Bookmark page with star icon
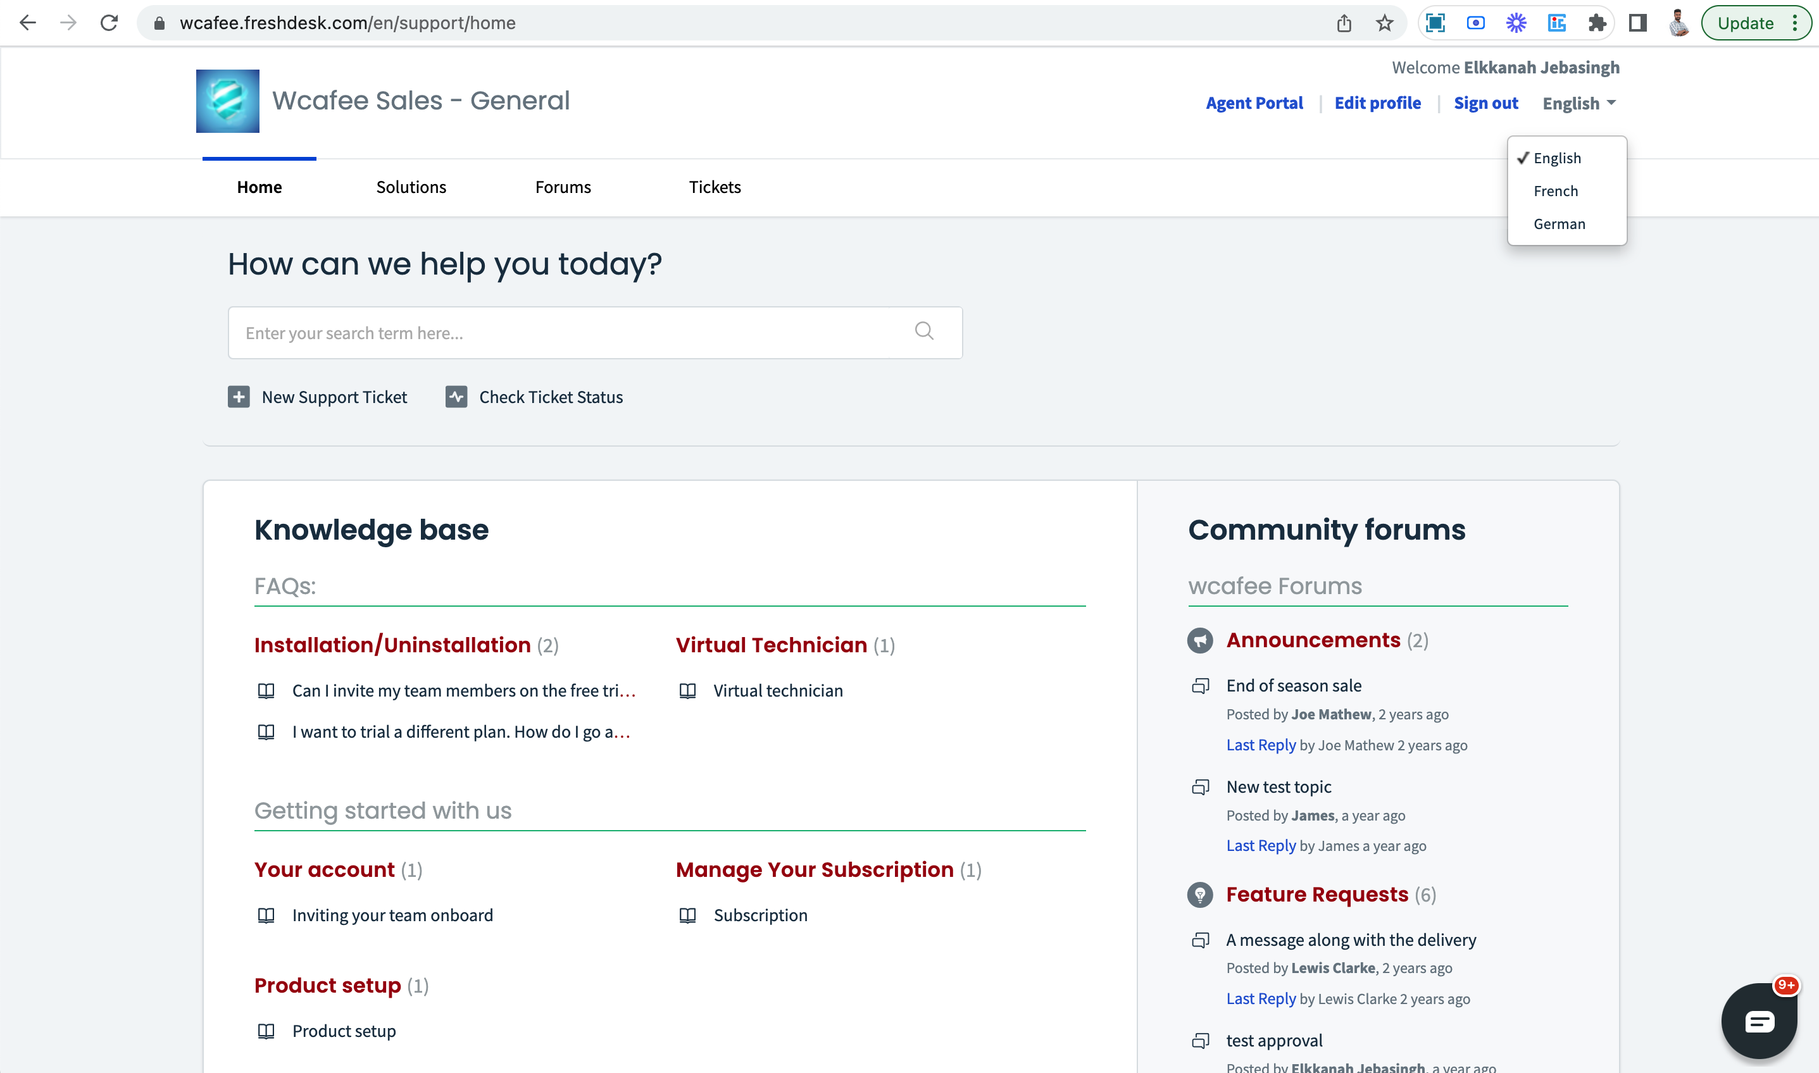 (1384, 23)
